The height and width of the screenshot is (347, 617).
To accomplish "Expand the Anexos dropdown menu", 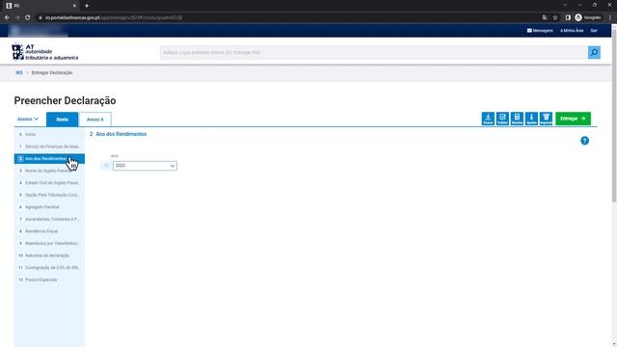I will click(x=28, y=119).
